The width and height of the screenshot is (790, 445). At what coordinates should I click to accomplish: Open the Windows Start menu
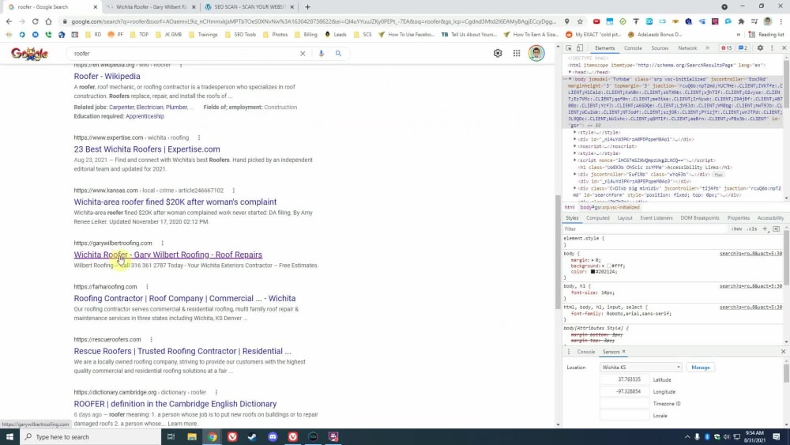tap(9, 437)
